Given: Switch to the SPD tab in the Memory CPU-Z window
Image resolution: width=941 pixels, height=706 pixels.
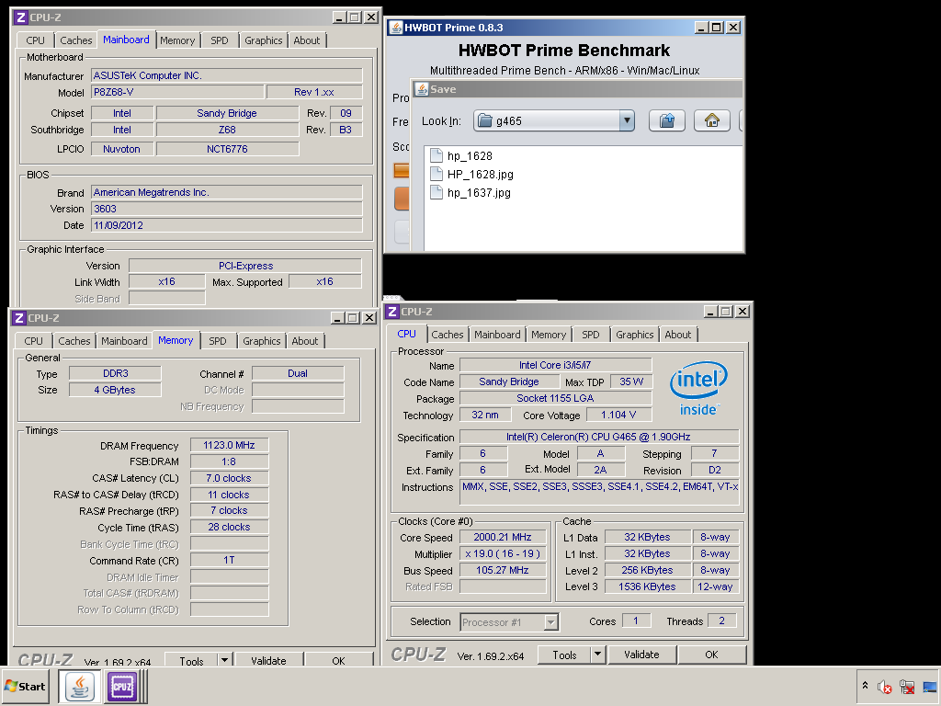Looking at the screenshot, I should pos(218,341).
